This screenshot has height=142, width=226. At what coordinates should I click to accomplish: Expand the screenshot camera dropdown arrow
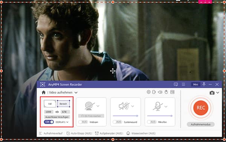[218, 93]
